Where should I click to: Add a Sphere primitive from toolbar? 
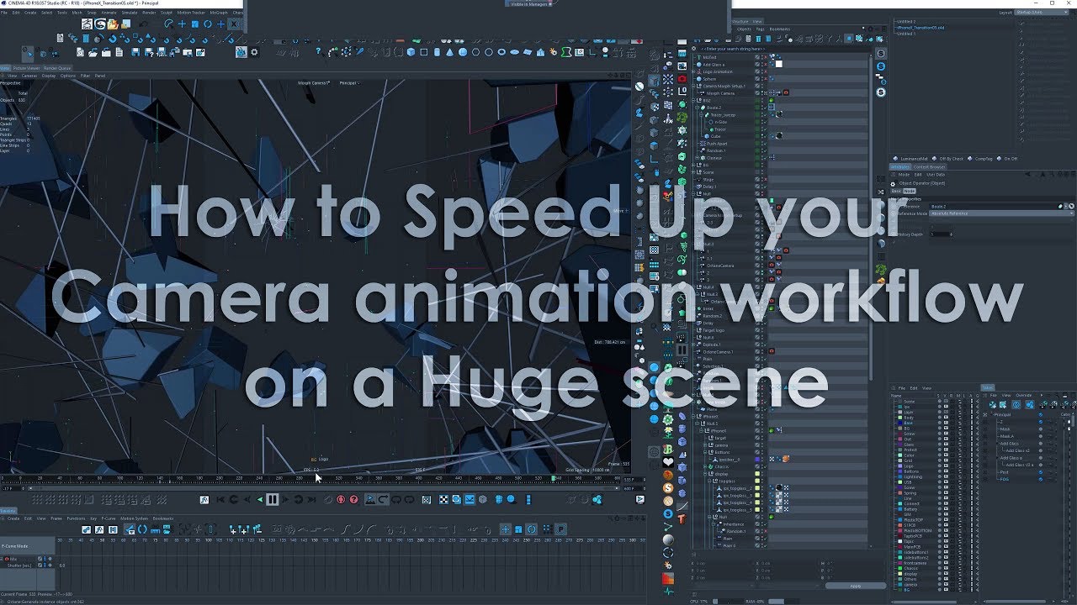tap(463, 52)
